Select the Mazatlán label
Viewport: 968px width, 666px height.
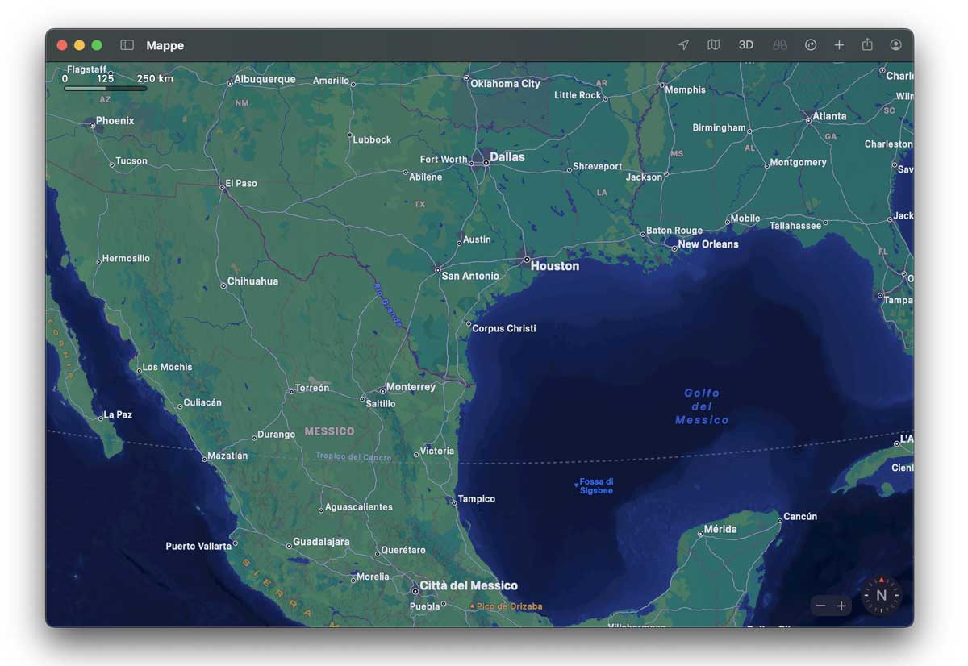click(x=227, y=456)
